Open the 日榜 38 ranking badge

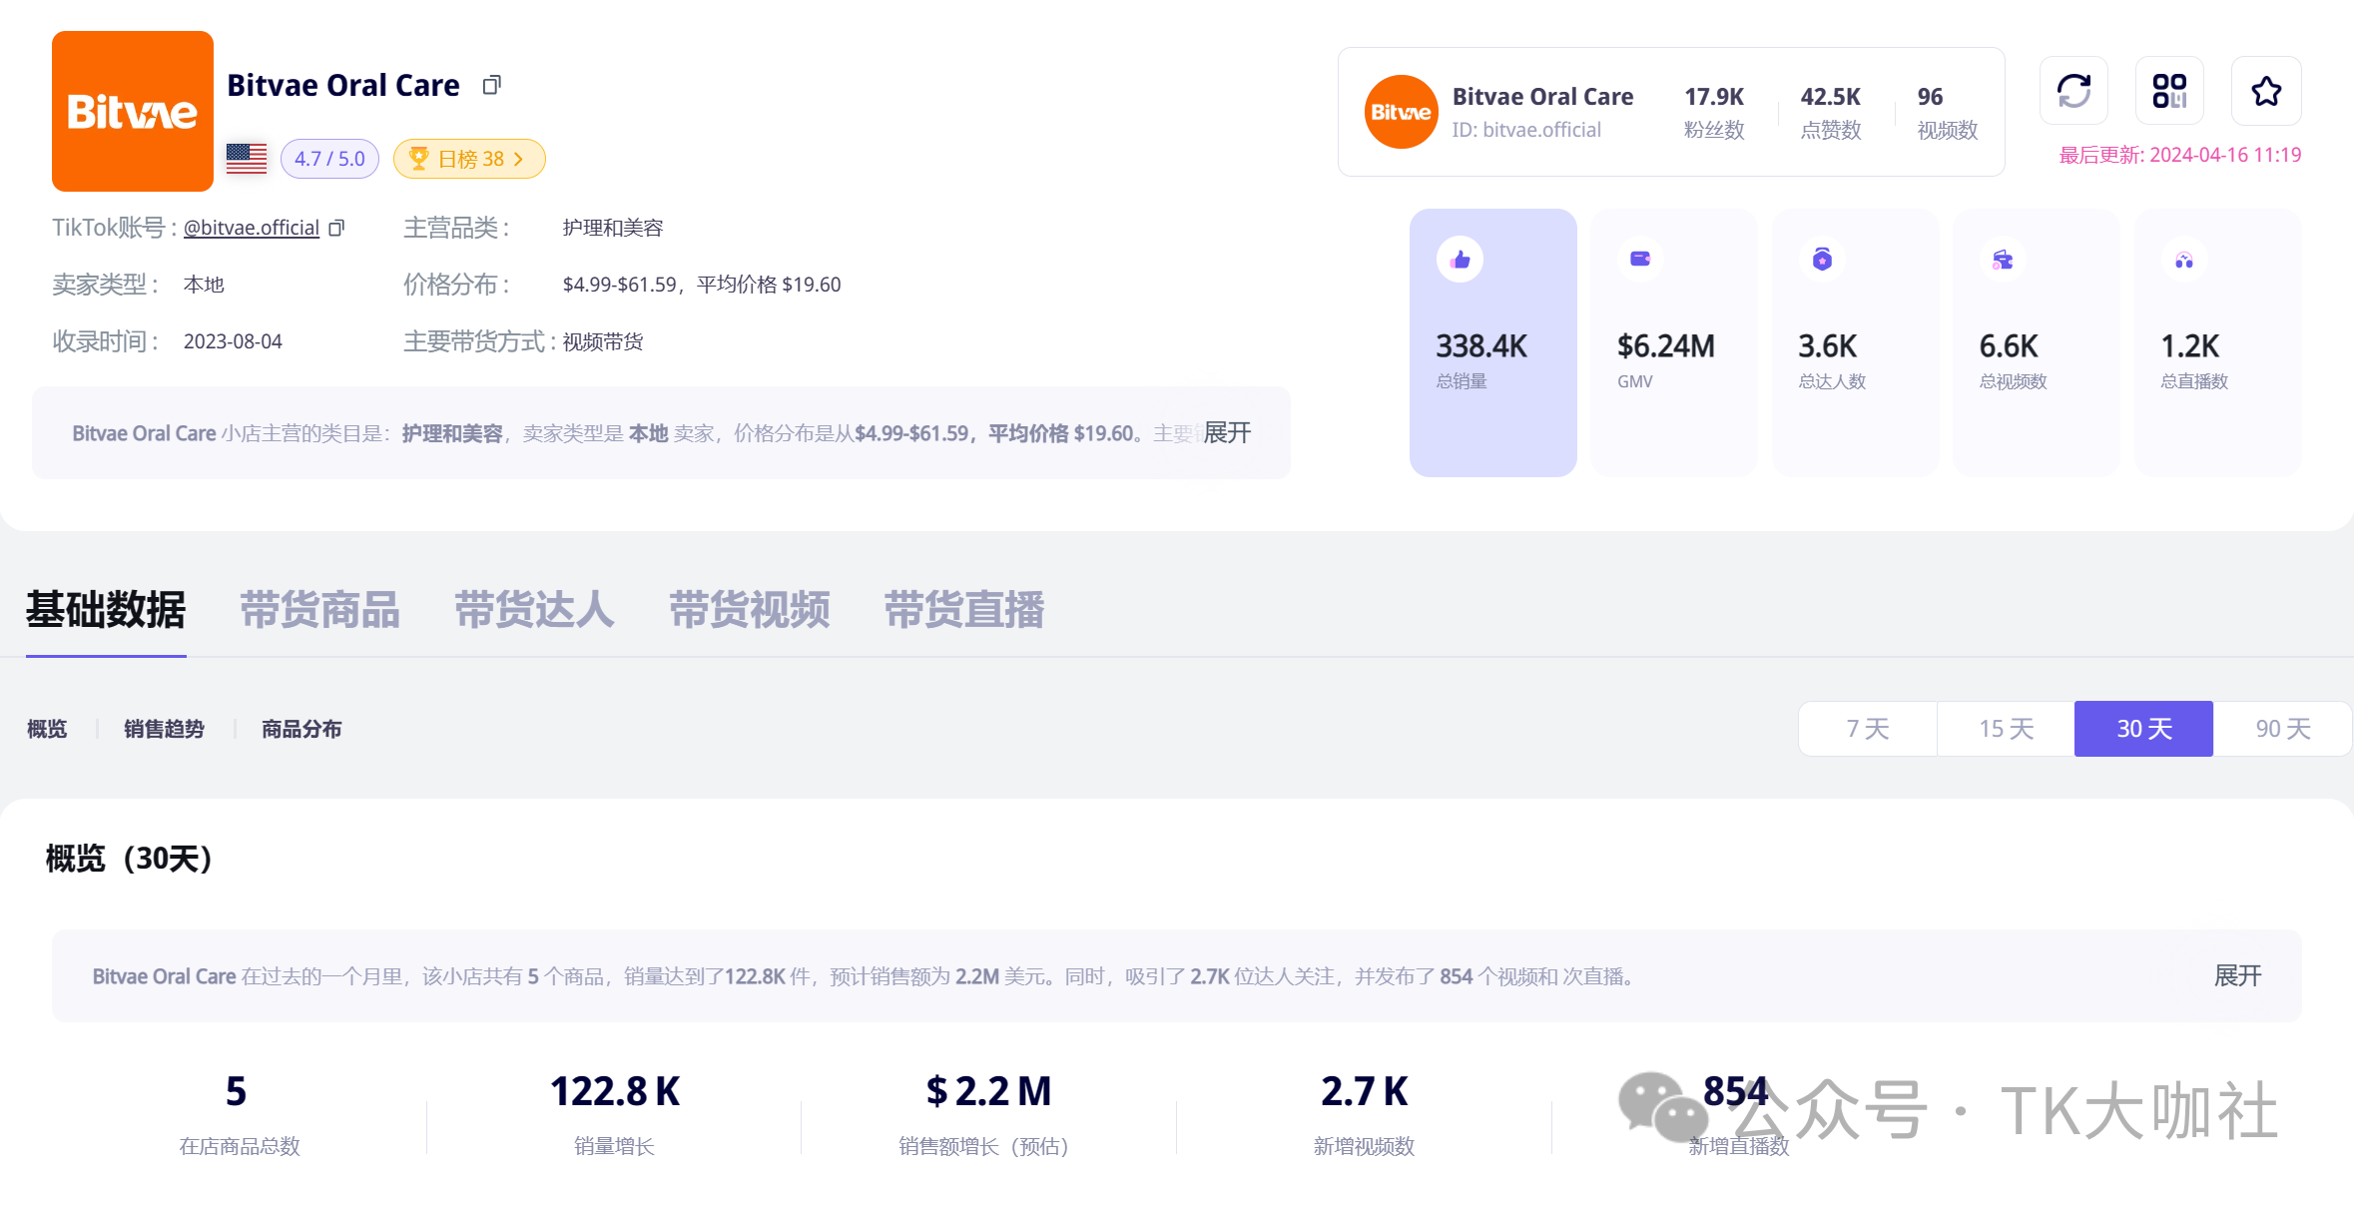(x=469, y=159)
